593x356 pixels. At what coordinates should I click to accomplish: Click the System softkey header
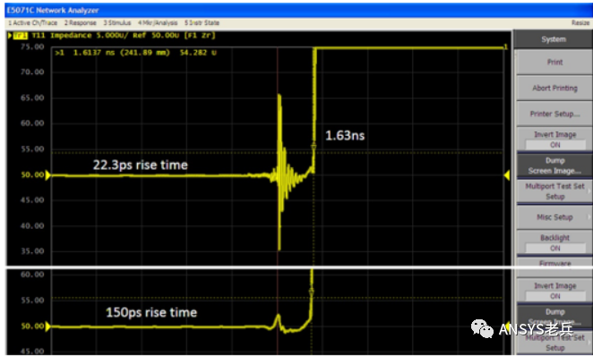pyautogui.click(x=554, y=39)
